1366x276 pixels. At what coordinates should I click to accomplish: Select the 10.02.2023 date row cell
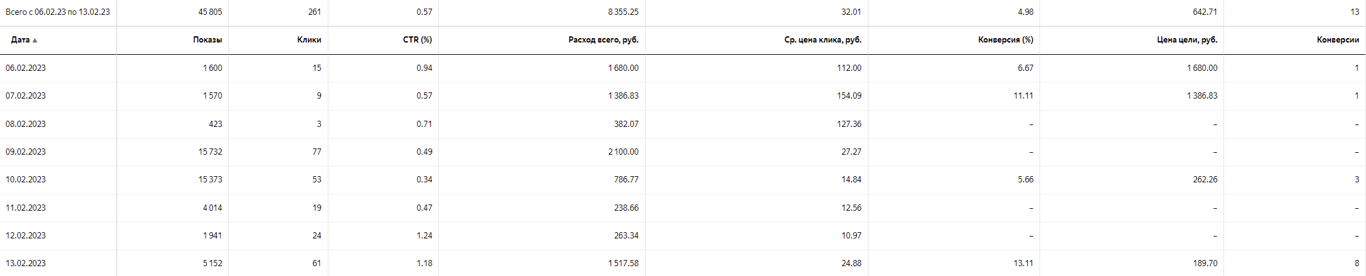[x=26, y=179]
